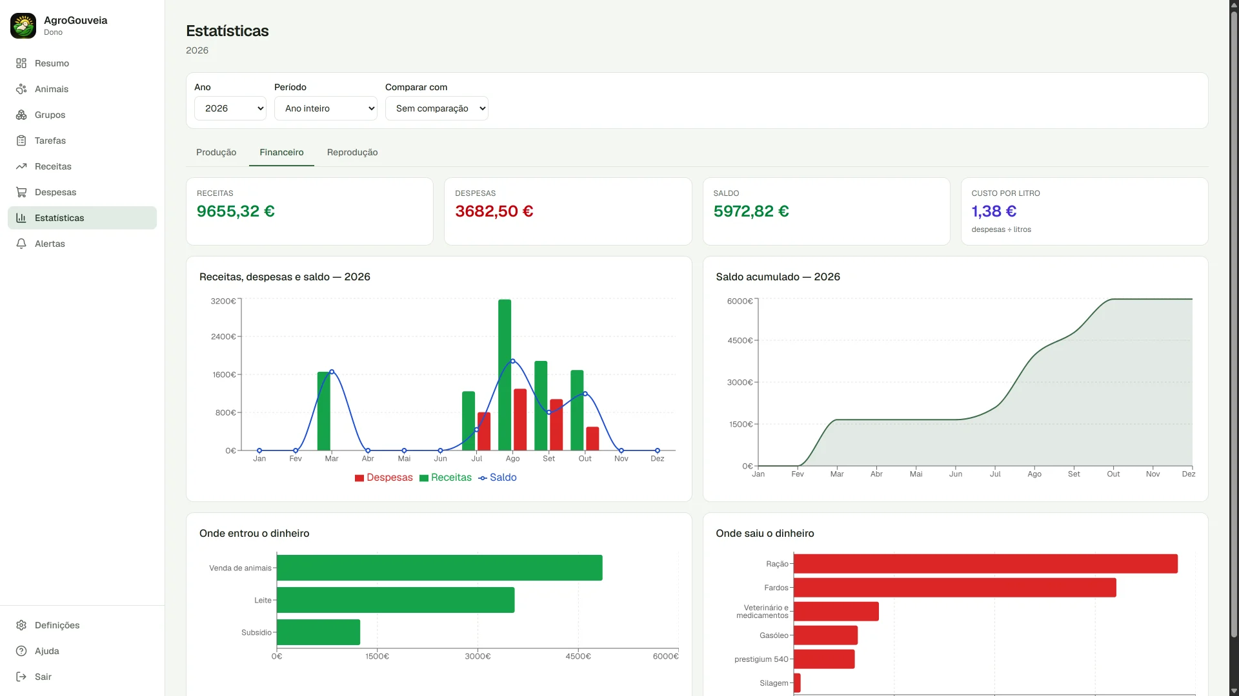The width and height of the screenshot is (1239, 696).
Task: Click the Estatísticas bar chart icon
Action: [x=21, y=218]
